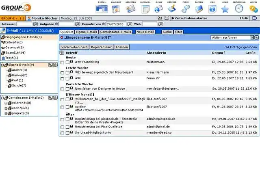260x173 pixels.
Task: Click the list icon next to Zeitaufnahme starten
Action: (167, 18)
